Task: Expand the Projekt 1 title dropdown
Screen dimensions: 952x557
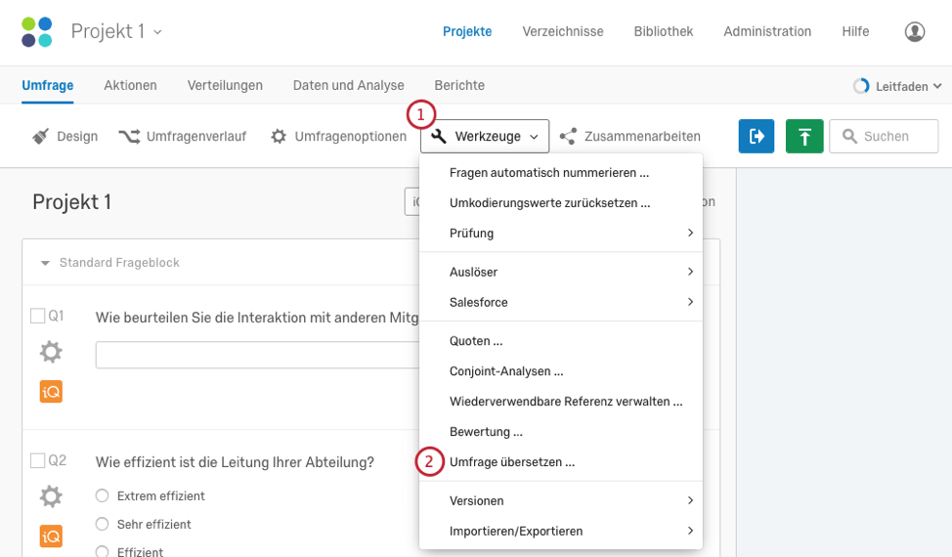Action: coord(116,31)
